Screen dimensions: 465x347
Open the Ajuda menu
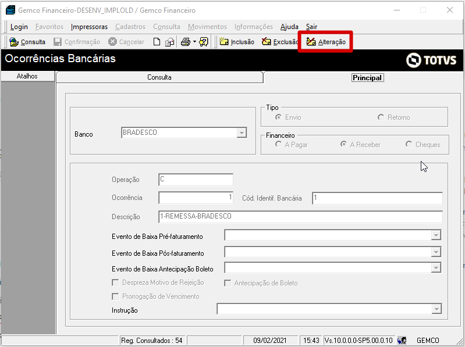pyautogui.click(x=289, y=27)
